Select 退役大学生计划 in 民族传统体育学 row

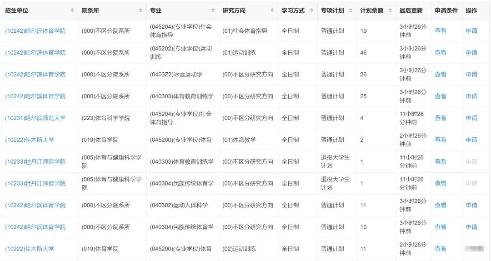click(336, 183)
